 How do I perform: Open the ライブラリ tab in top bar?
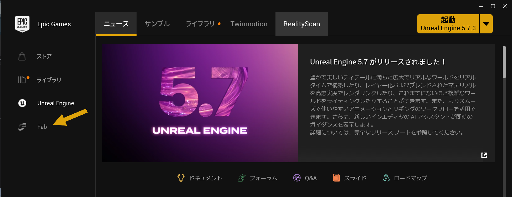click(x=200, y=24)
